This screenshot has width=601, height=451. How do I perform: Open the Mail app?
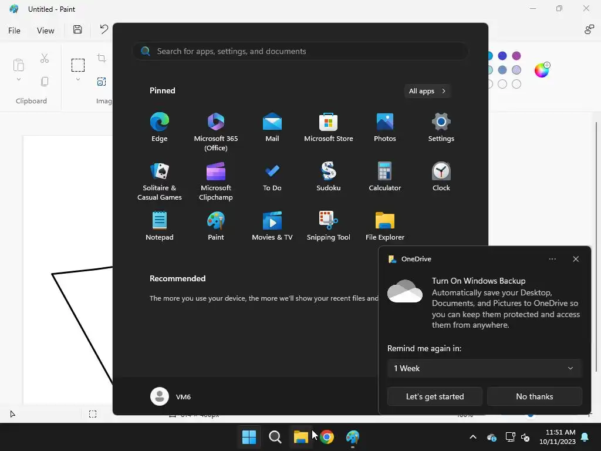[x=272, y=127]
